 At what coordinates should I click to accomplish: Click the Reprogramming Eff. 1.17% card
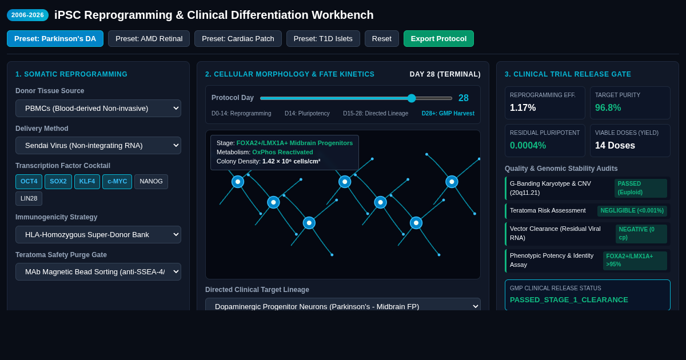(545, 103)
